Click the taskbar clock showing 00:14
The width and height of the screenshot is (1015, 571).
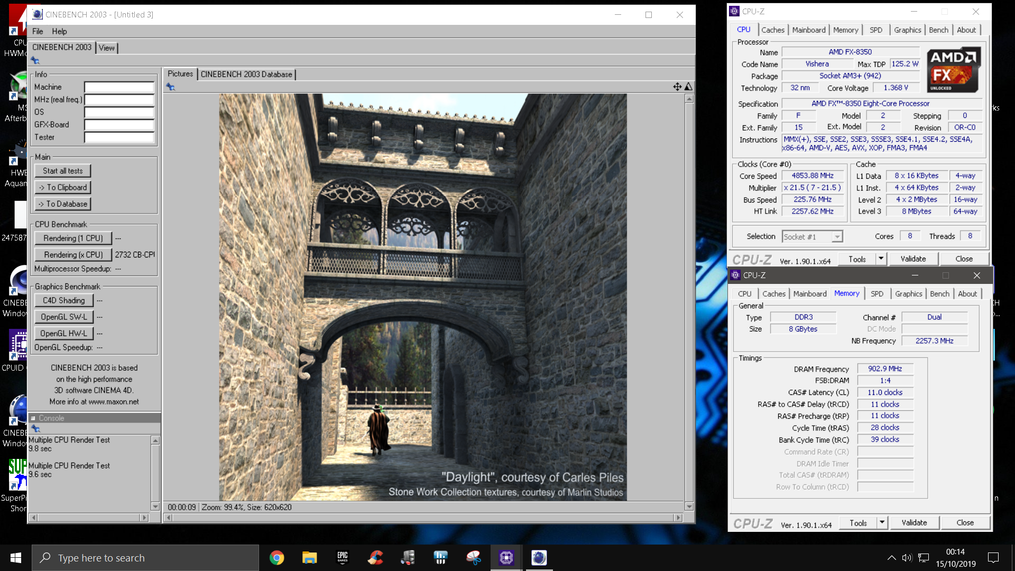[x=955, y=551]
